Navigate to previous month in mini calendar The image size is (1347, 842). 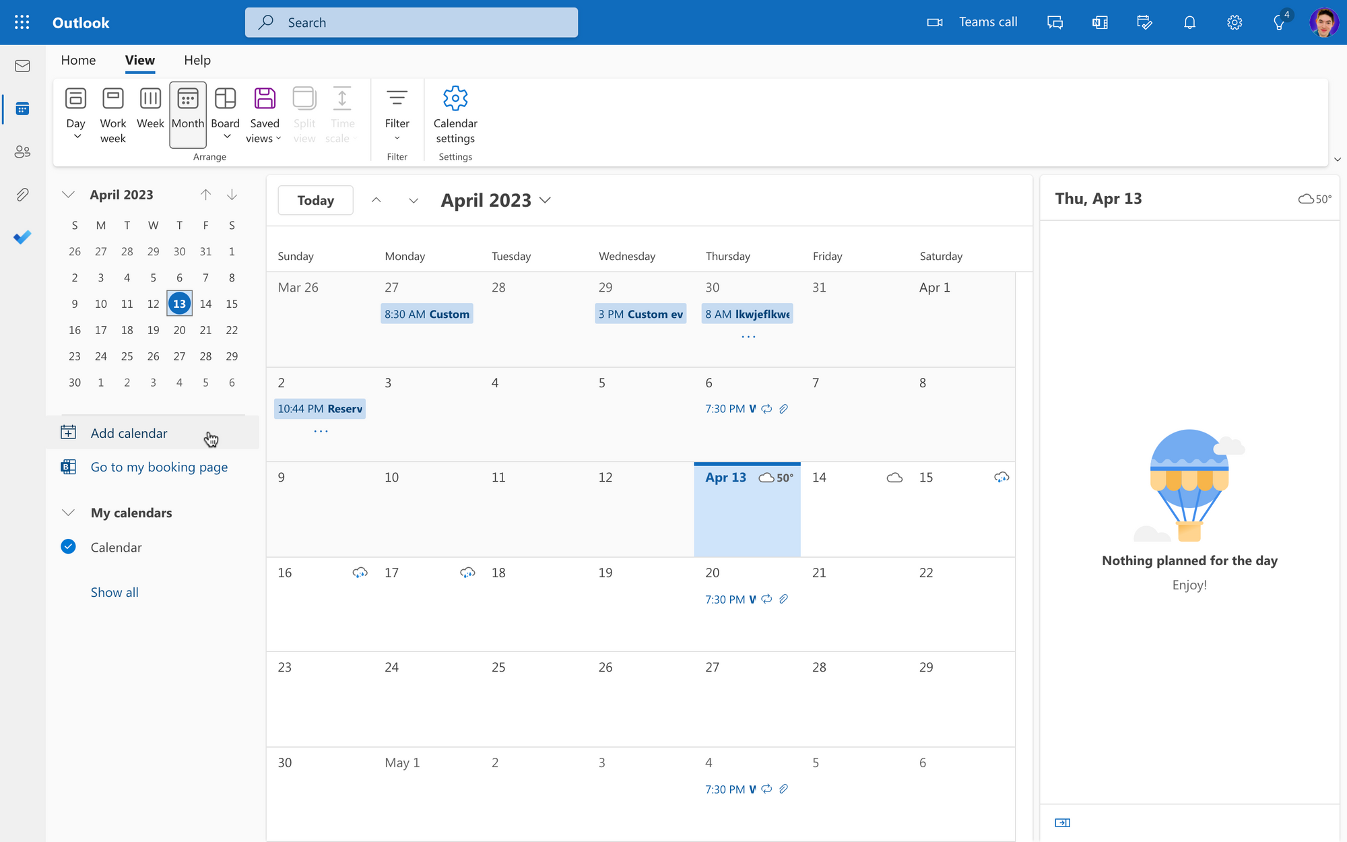click(205, 194)
